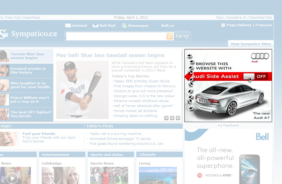
Task: Open the Sports News soccer thumbnail
Action: pyautogui.click(x=109, y=175)
